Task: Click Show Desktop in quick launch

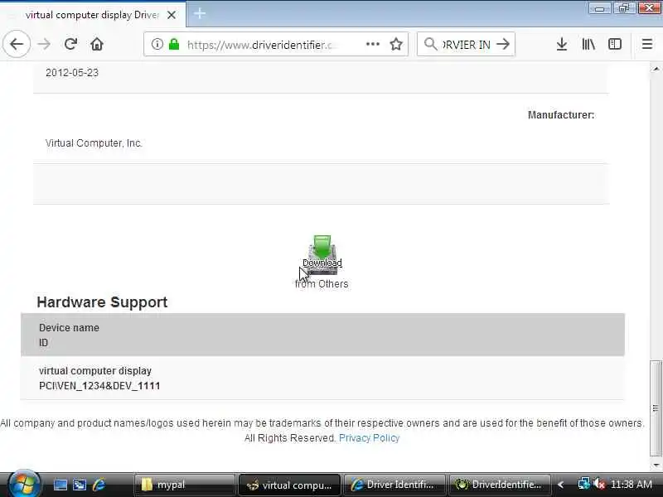Action: tap(60, 485)
